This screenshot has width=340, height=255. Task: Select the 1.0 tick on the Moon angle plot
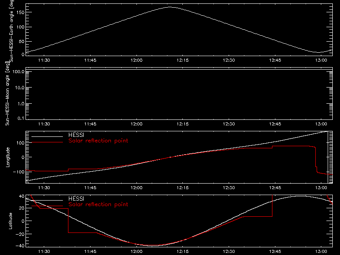point(21,104)
